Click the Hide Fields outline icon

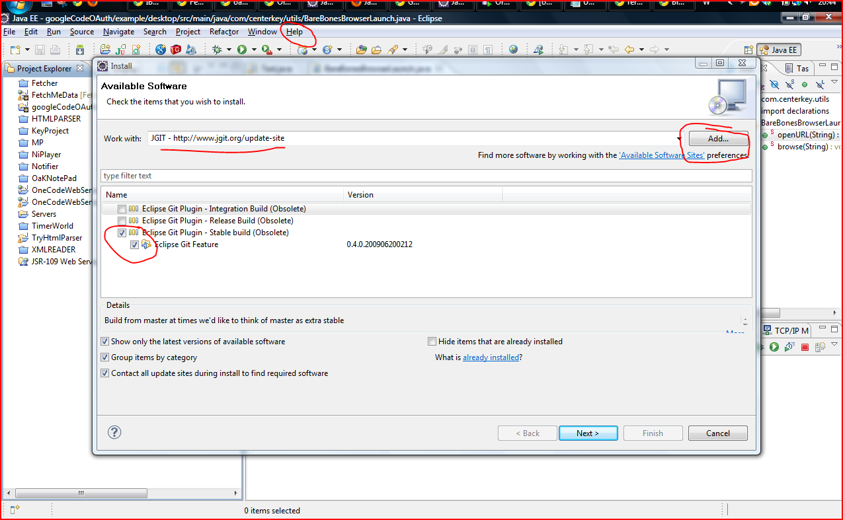(x=774, y=85)
